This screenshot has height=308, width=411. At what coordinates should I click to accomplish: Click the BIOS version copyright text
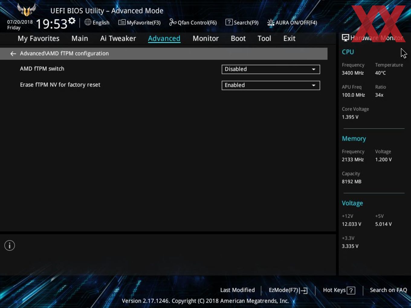point(205,301)
